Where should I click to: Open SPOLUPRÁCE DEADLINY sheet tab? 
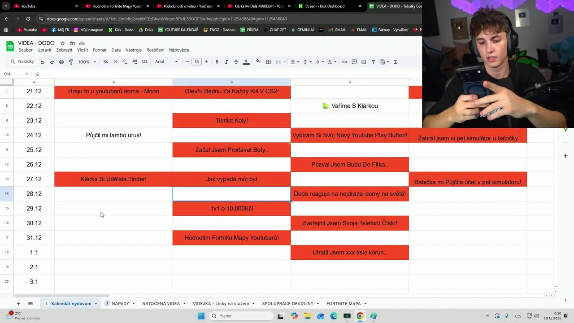287,304
